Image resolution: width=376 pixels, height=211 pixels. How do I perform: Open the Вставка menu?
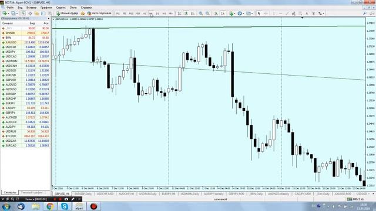point(31,8)
